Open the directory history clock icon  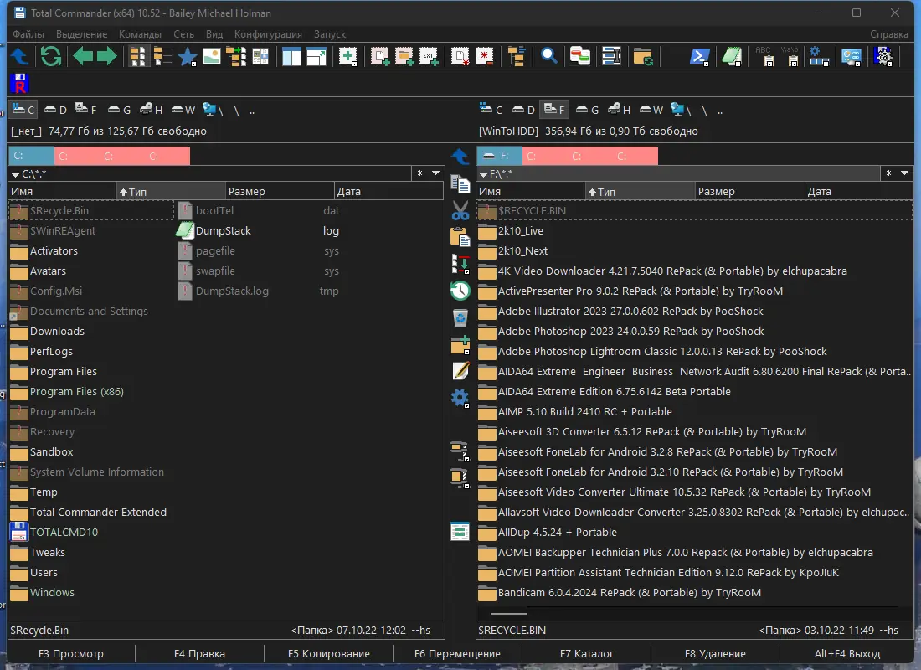pyautogui.click(x=460, y=291)
